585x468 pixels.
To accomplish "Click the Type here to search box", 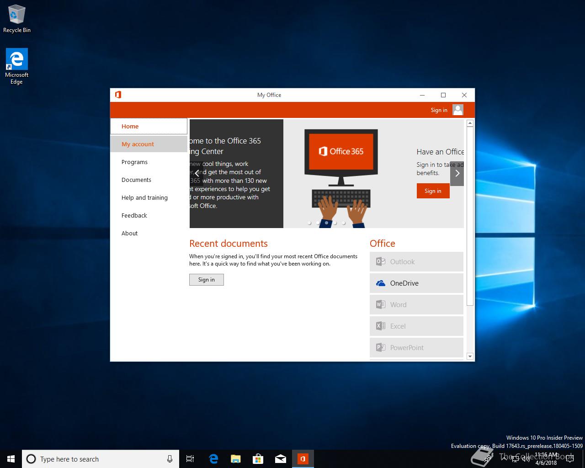I will tap(100, 459).
